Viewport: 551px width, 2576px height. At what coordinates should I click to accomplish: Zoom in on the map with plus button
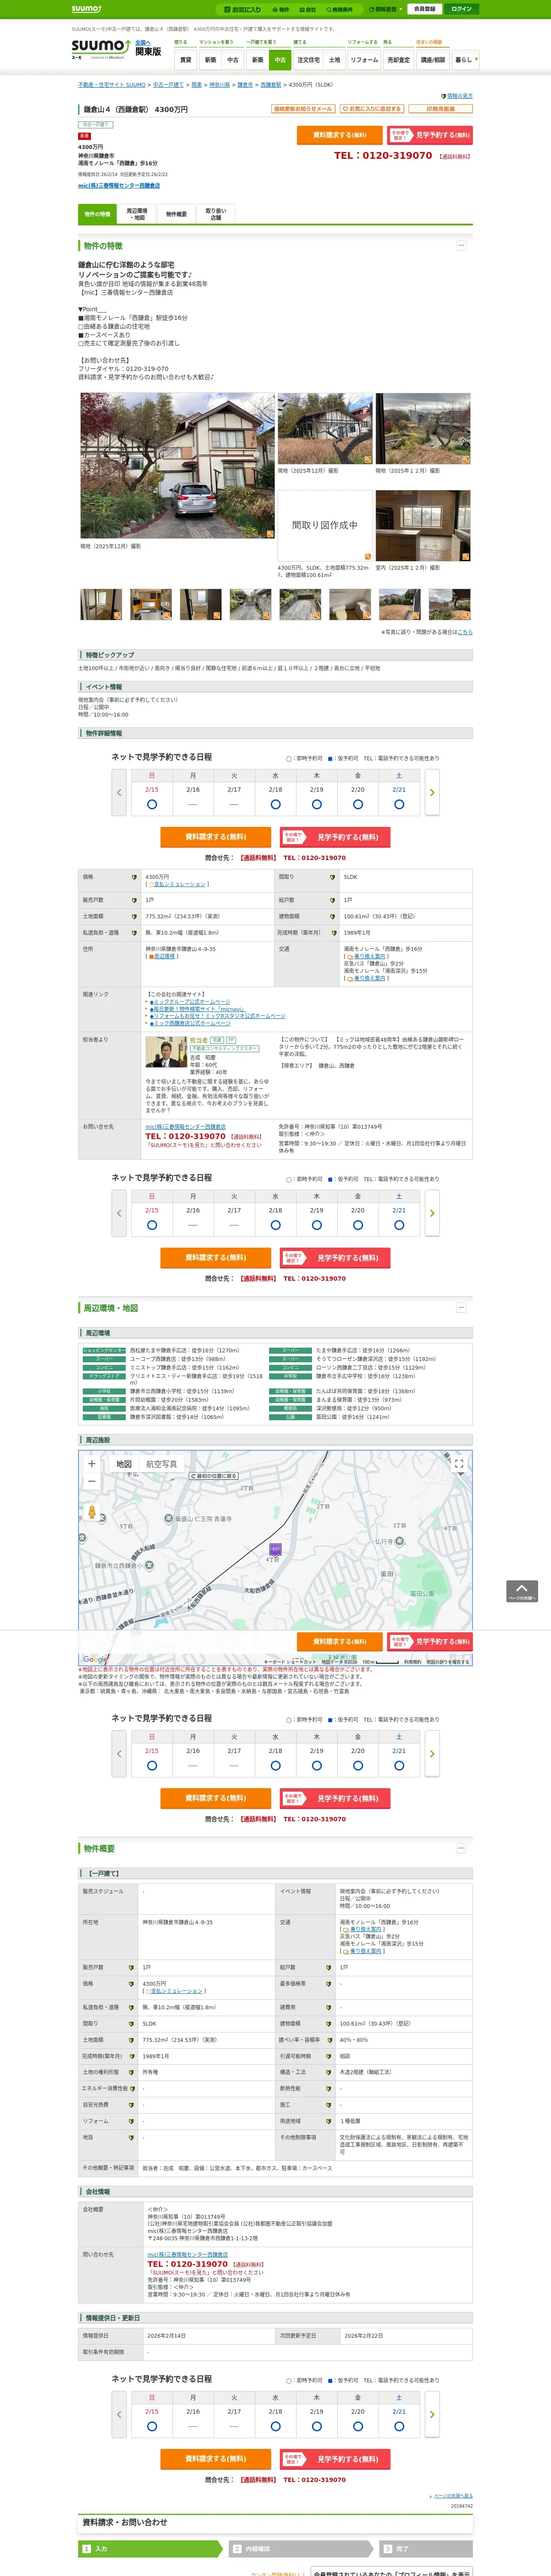(x=92, y=1463)
